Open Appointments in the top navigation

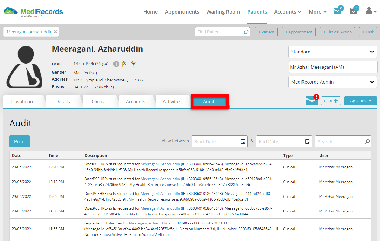(182, 12)
